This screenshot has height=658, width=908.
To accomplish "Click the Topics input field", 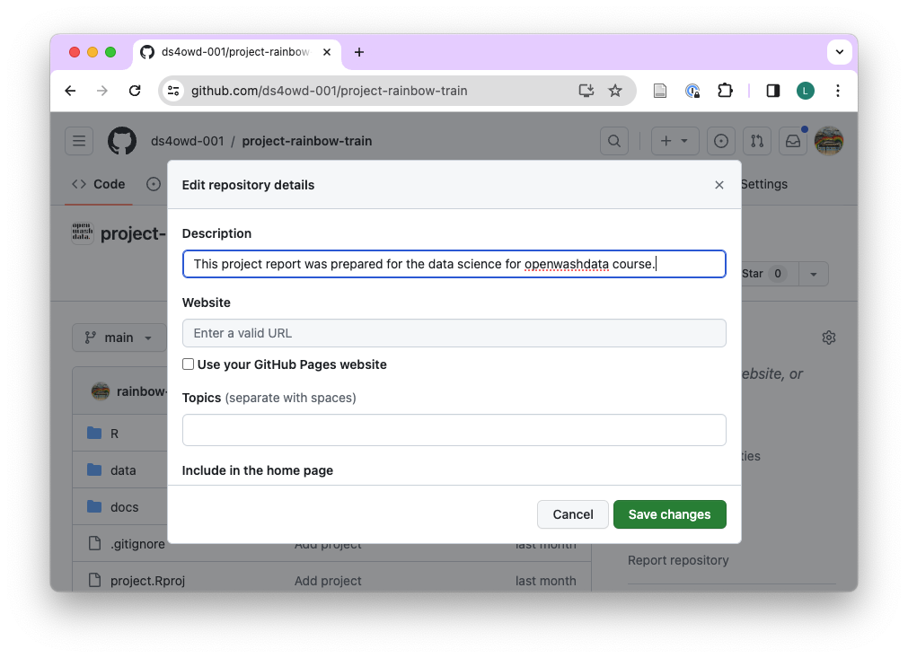I will pos(454,430).
